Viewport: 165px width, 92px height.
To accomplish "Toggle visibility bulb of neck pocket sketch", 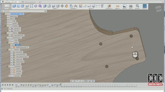I will tap(11, 54).
